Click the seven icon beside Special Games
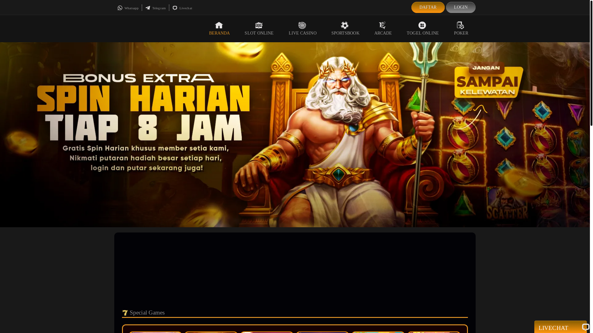Screen dimensions: 593x333 point(125,313)
